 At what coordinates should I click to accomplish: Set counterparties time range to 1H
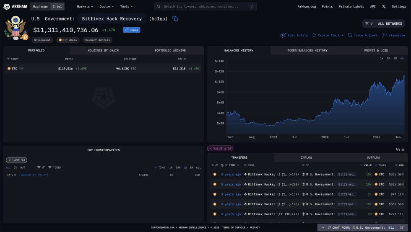(x=171, y=168)
